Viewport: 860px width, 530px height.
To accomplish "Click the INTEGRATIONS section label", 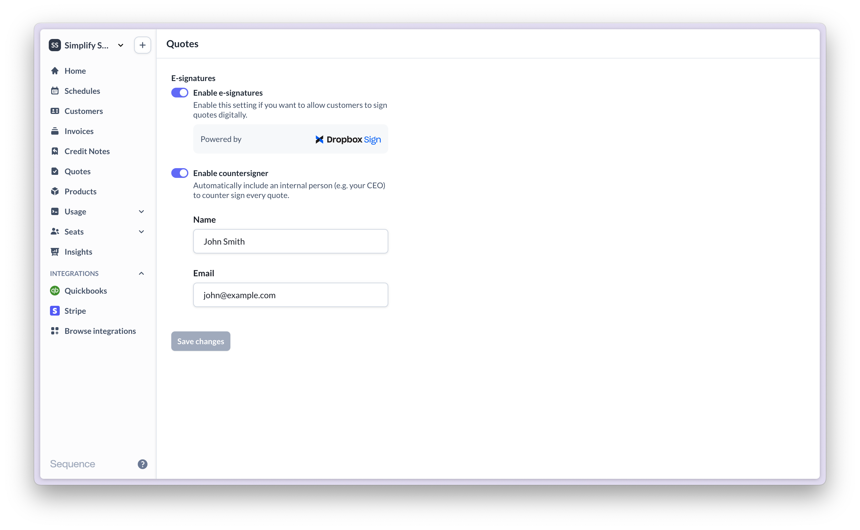I will (x=74, y=274).
